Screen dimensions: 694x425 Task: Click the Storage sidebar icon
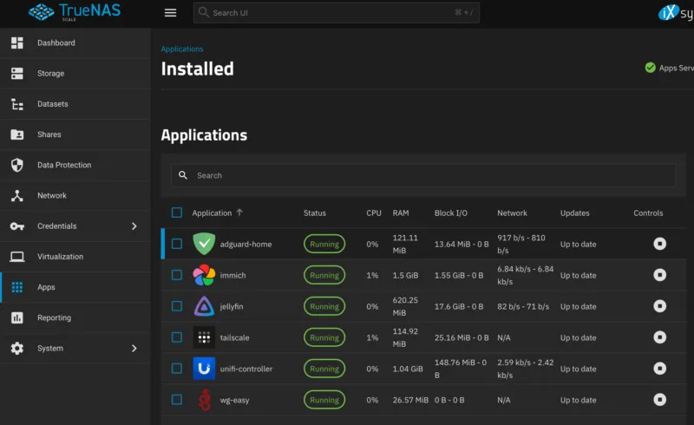pos(17,74)
